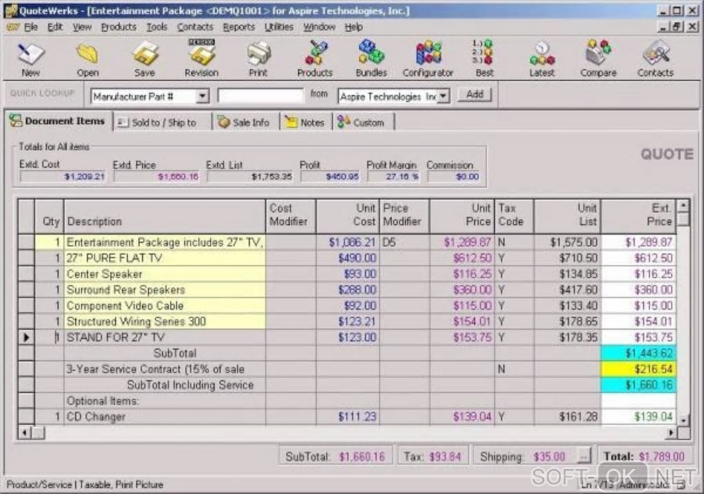Open the Contacts menu
The height and width of the screenshot is (494, 704).
195,28
